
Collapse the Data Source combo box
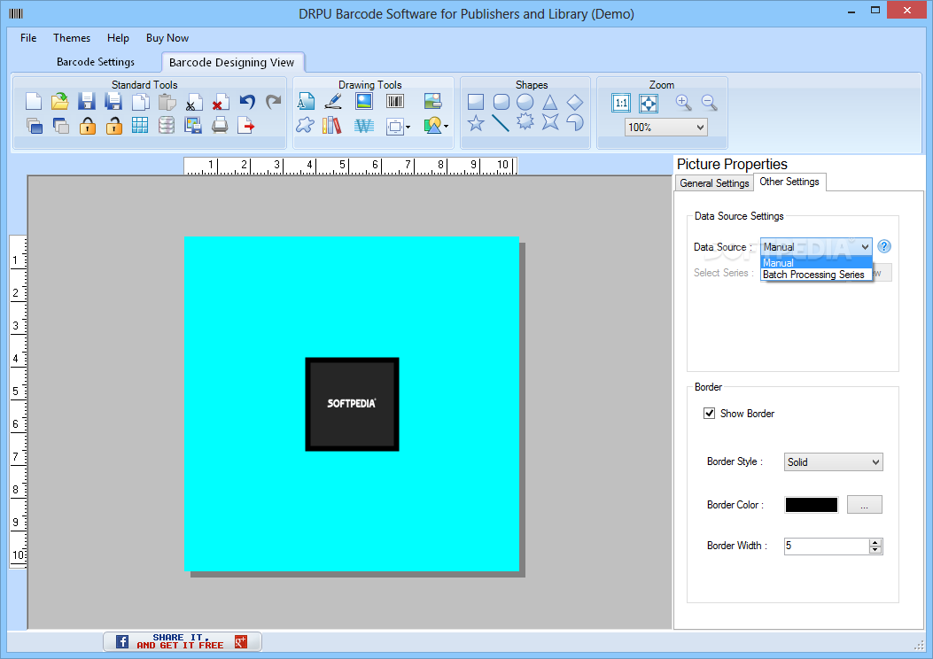pos(865,247)
